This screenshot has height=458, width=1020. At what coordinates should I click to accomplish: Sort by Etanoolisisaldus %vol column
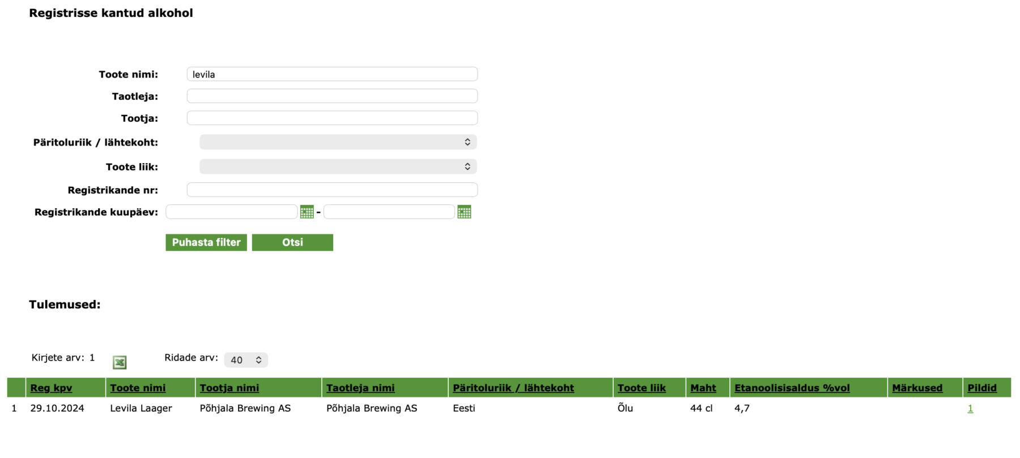coord(792,388)
